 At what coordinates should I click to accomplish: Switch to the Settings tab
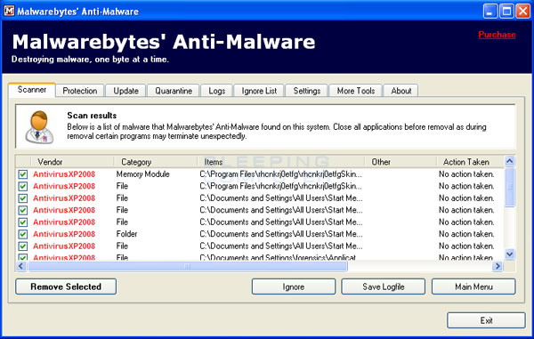(x=306, y=91)
